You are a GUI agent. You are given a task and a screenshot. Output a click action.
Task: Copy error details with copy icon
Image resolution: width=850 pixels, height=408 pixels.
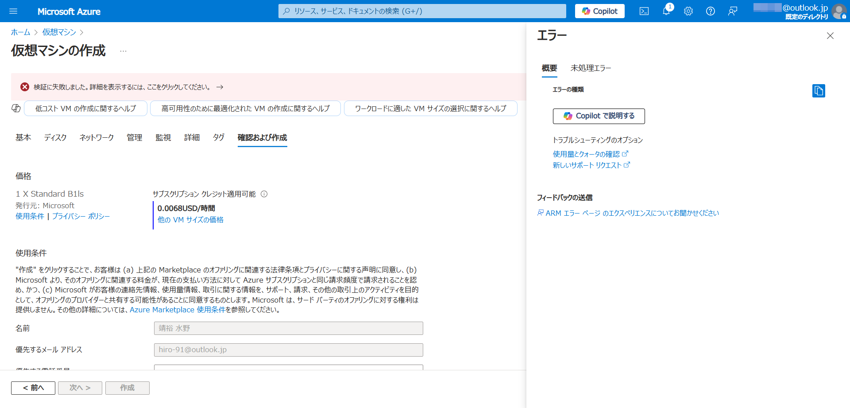[818, 91]
